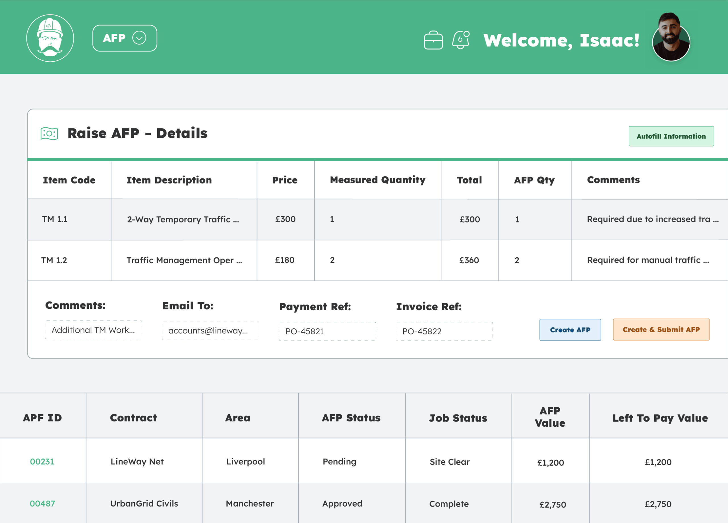The width and height of the screenshot is (728, 523).
Task: Click AFP Qty value in TM 1.1 row
Action: (x=518, y=219)
